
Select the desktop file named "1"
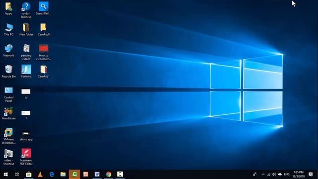(x=26, y=115)
